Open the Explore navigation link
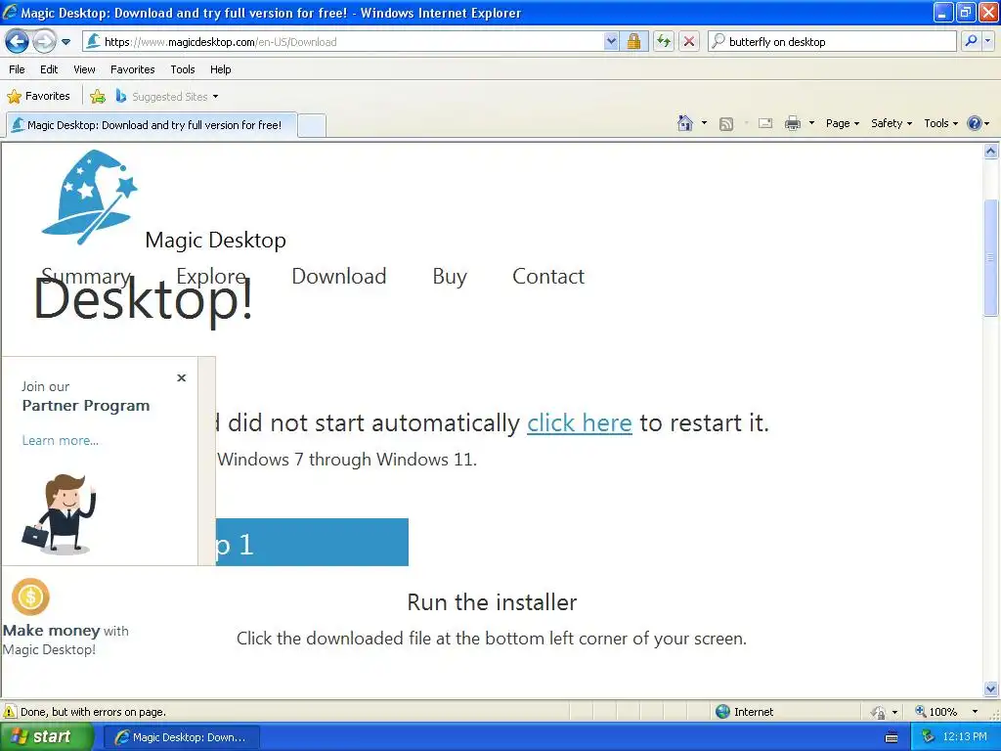This screenshot has width=1001, height=751. pos(211,276)
